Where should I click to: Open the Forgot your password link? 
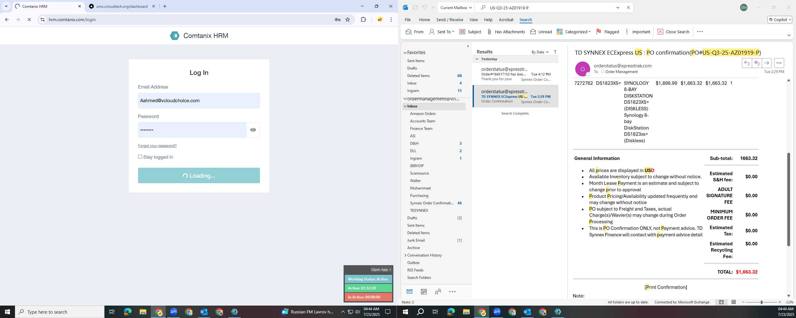pyautogui.click(x=157, y=145)
